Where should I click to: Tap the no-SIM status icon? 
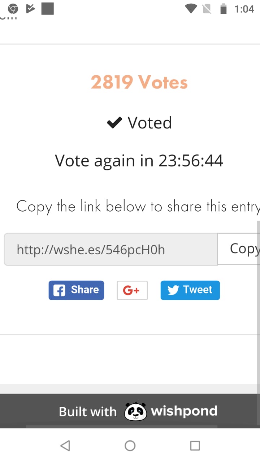[x=207, y=9]
